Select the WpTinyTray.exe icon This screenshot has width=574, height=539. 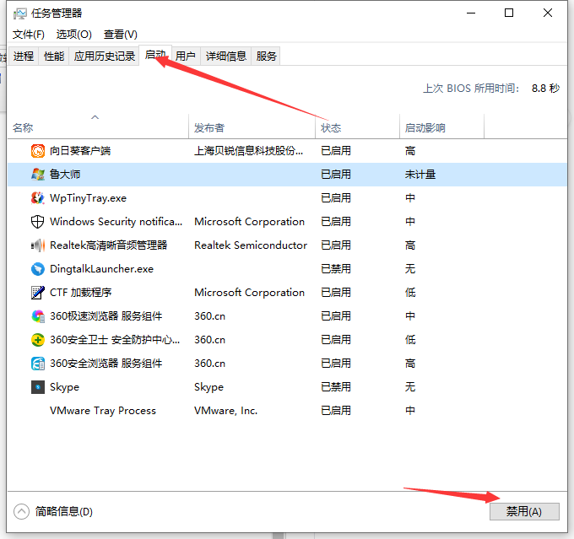tap(38, 198)
